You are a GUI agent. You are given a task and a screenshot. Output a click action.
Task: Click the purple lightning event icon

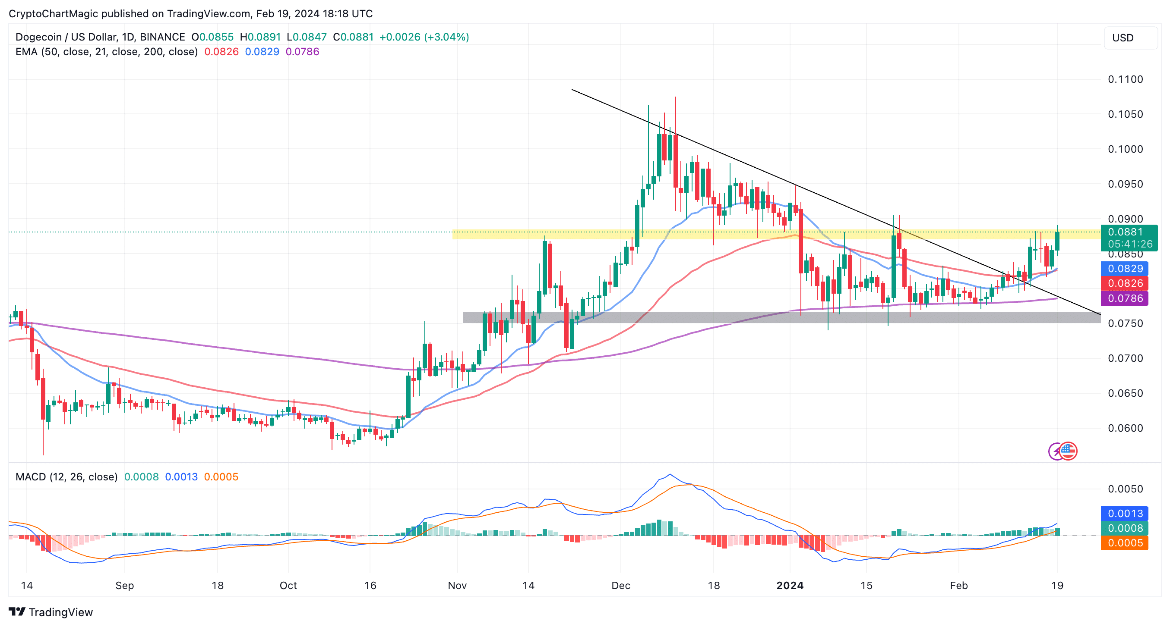click(x=1055, y=451)
